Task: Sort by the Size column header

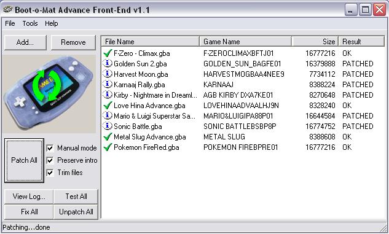Action: click(x=315, y=41)
